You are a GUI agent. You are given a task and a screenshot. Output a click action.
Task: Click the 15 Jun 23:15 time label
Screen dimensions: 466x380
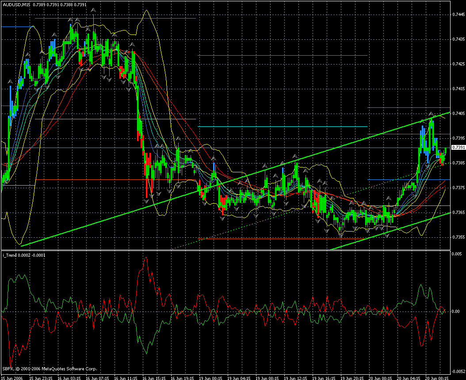(x=41, y=378)
